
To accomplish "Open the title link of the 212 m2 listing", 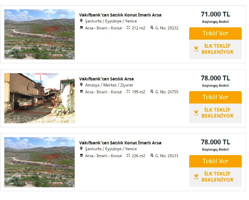I will click(x=120, y=15).
